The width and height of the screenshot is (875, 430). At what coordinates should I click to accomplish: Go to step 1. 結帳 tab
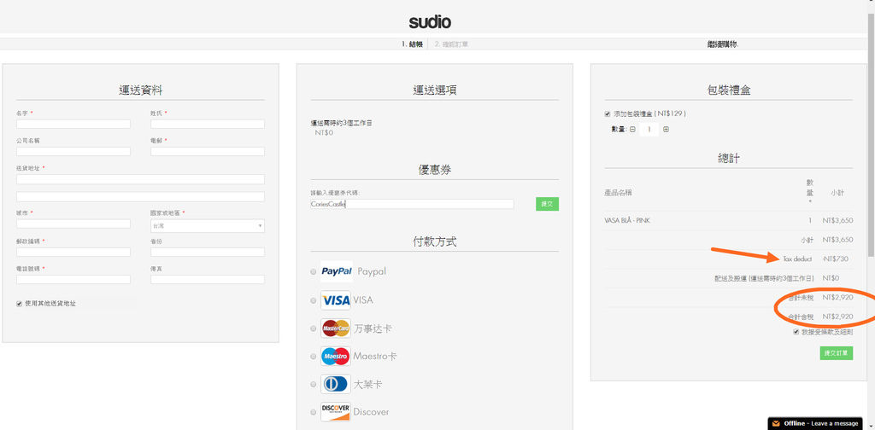(x=413, y=44)
